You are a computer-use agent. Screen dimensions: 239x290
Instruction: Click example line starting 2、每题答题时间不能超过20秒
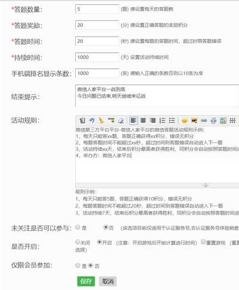(x=149, y=206)
